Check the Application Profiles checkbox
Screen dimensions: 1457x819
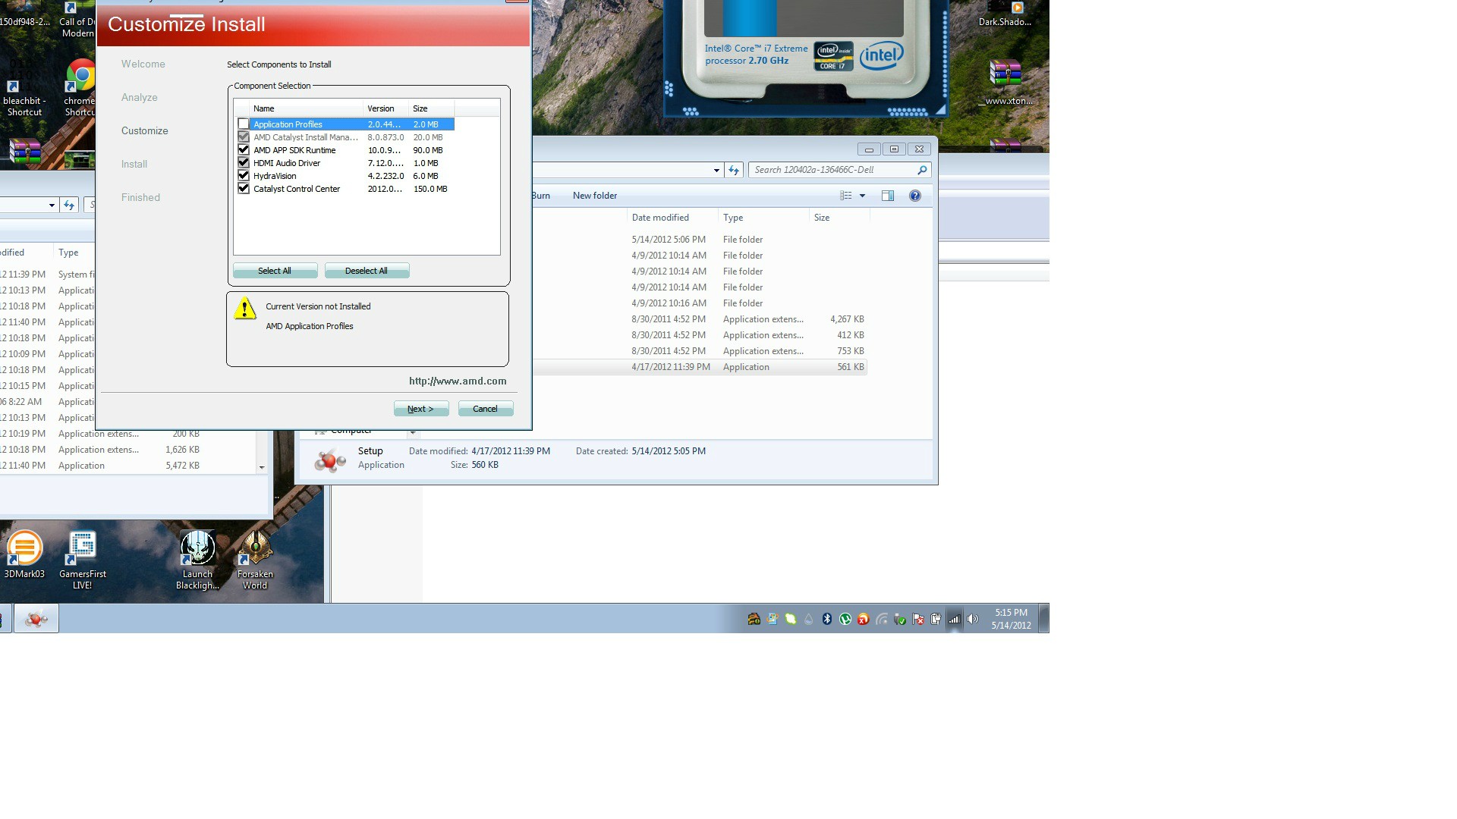(x=244, y=124)
